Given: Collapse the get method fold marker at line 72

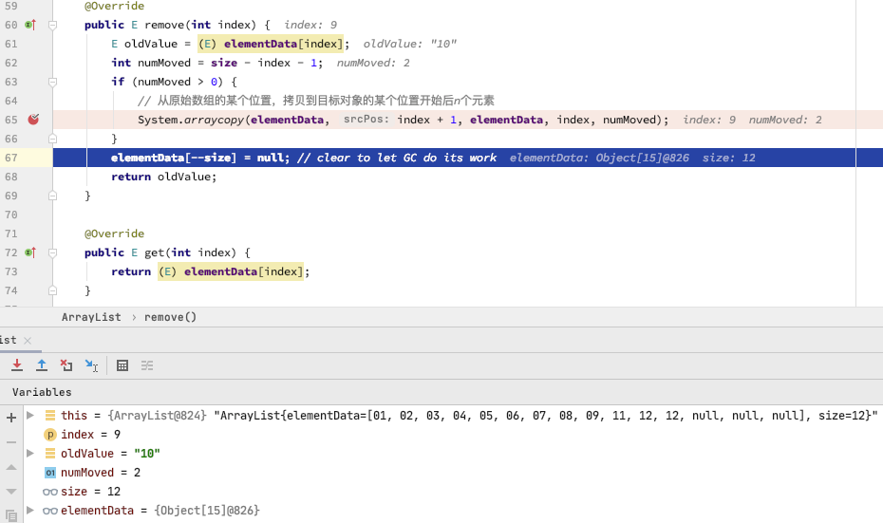Looking at the screenshot, I should tap(53, 252).
